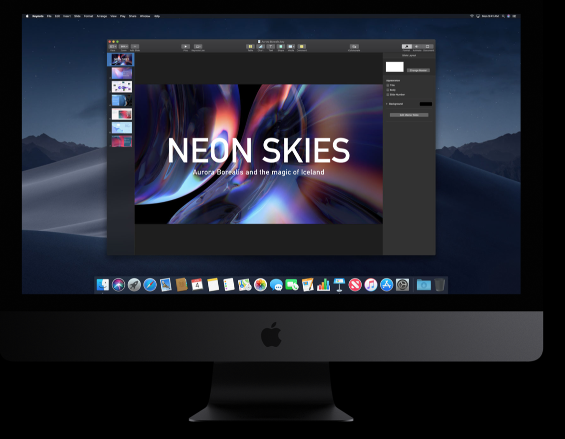The image size is (565, 439).
Task: Click the Spotlight search icon
Action: (x=504, y=16)
